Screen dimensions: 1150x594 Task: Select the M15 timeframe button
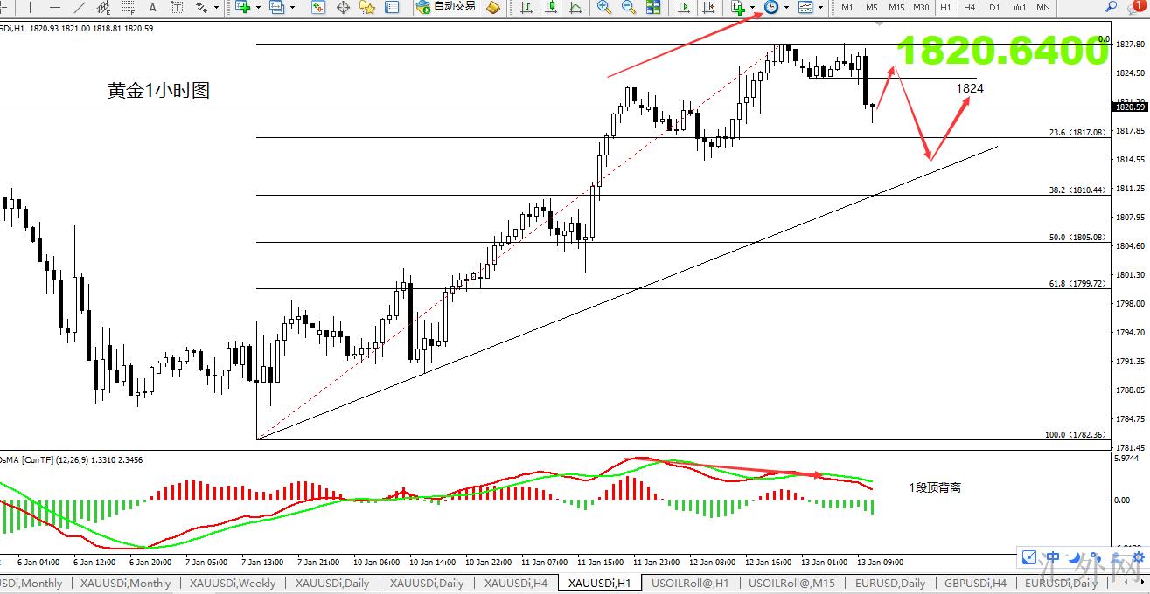[x=896, y=7]
